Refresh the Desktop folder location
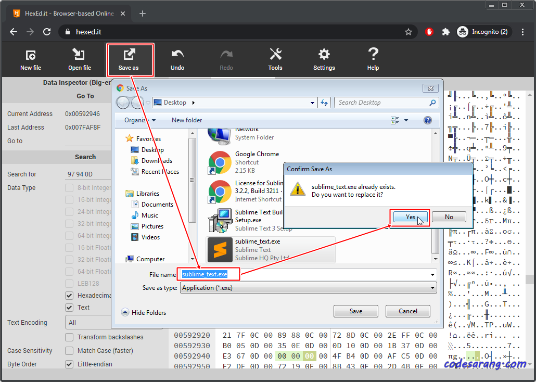 (324, 103)
